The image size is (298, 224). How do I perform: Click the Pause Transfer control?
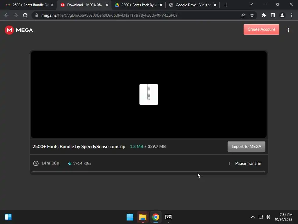[245, 163]
